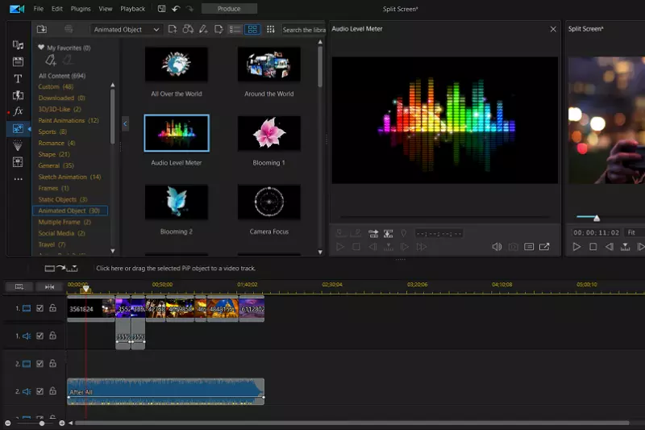The width and height of the screenshot is (645, 430).
Task: Stop the Split Screen preview
Action: click(x=593, y=247)
